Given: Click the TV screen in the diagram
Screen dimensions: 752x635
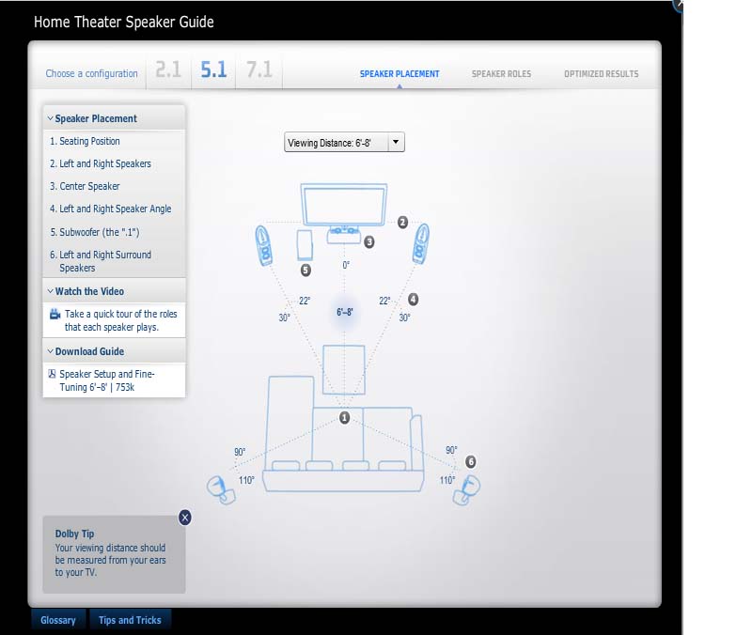Looking at the screenshot, I should 344,205.
